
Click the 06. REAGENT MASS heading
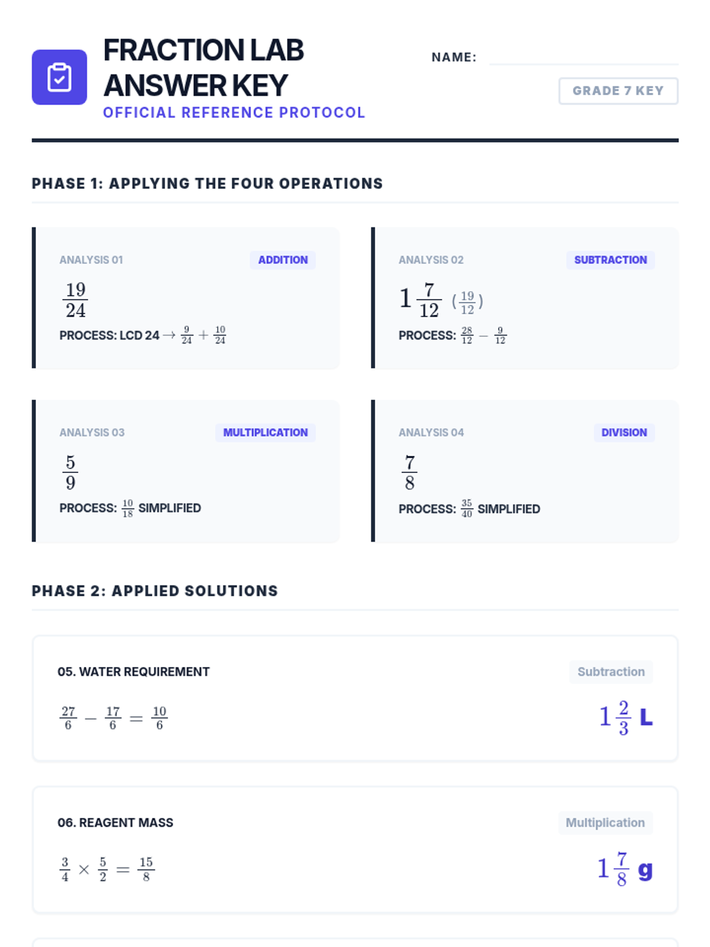pos(115,823)
